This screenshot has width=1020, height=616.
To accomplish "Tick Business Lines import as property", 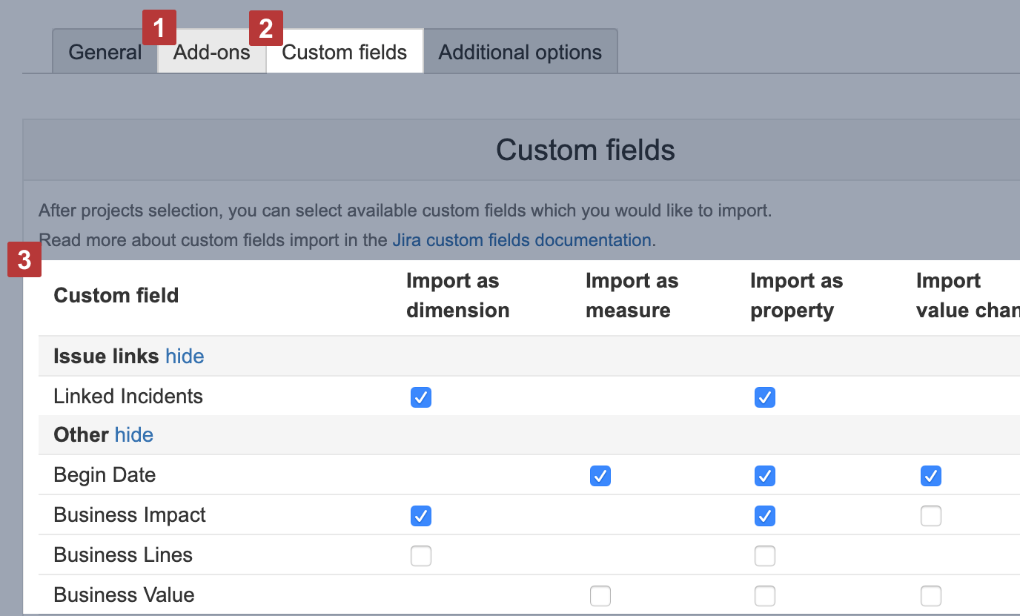I will point(765,556).
